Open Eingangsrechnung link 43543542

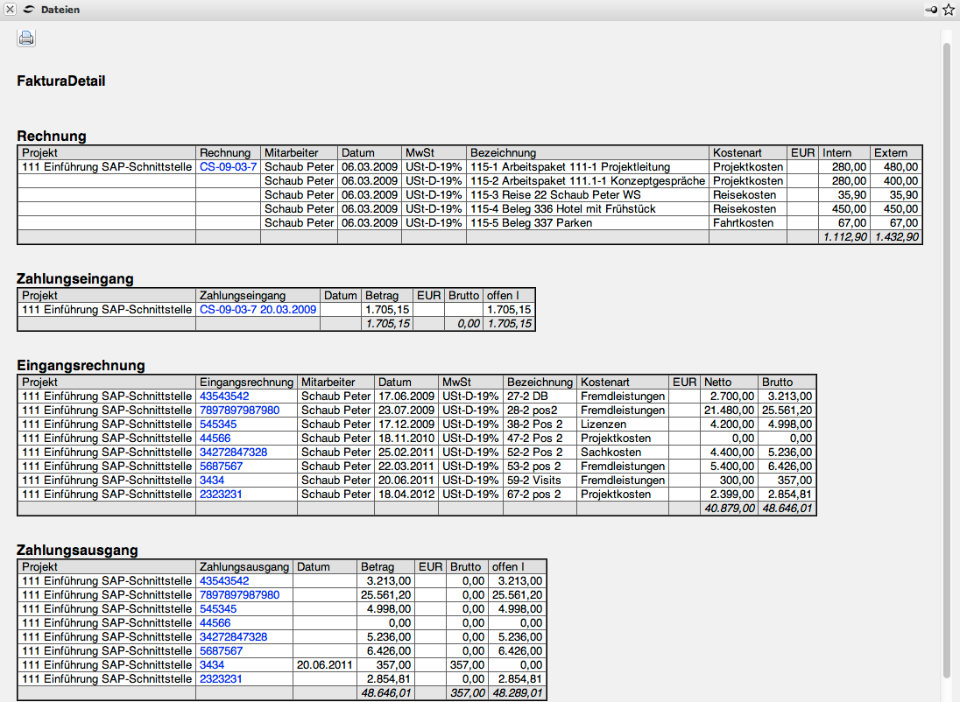tap(224, 397)
